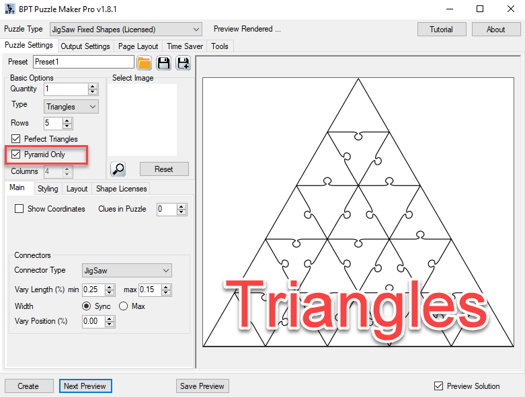The width and height of the screenshot is (525, 397).
Task: Increase Clues in Puzzle spinner
Action: click(181, 206)
